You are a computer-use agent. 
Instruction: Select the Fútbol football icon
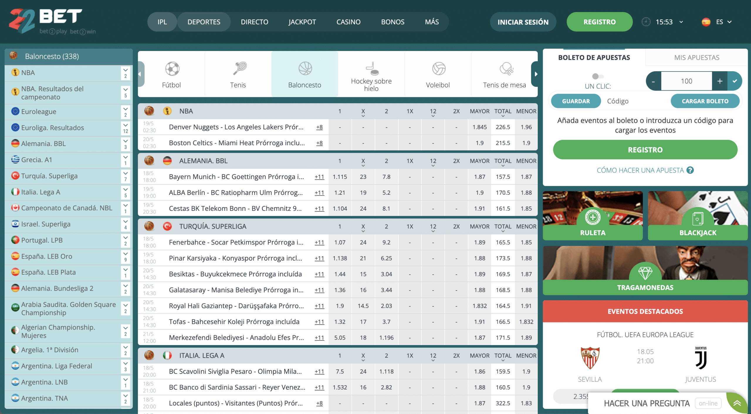(x=172, y=69)
